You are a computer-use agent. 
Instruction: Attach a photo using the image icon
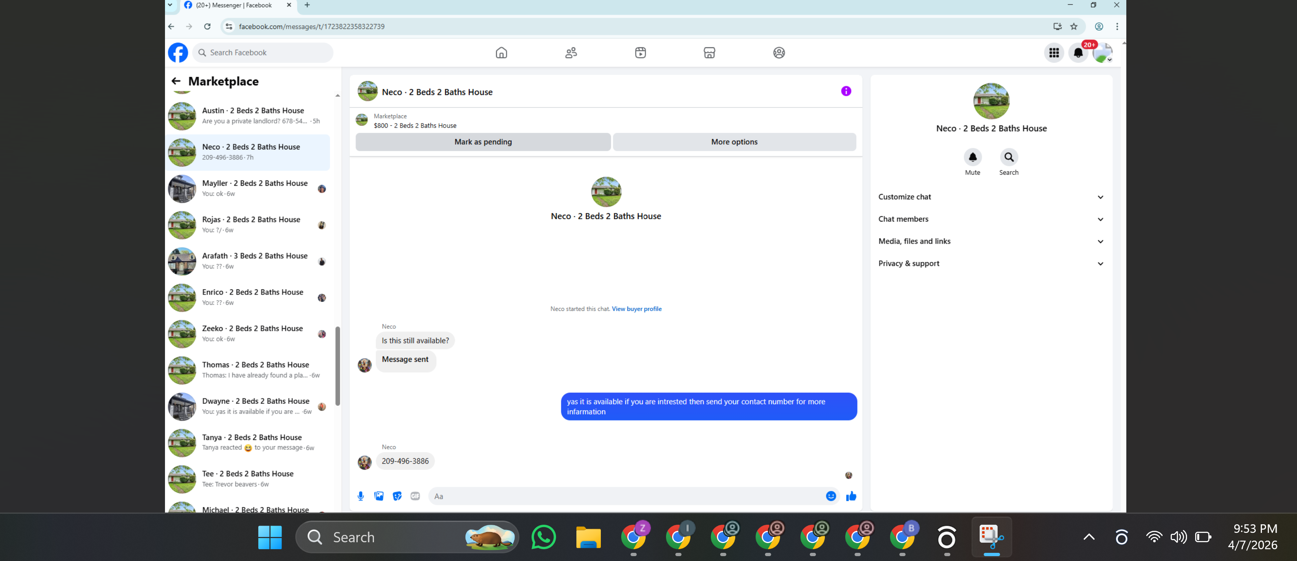click(379, 496)
